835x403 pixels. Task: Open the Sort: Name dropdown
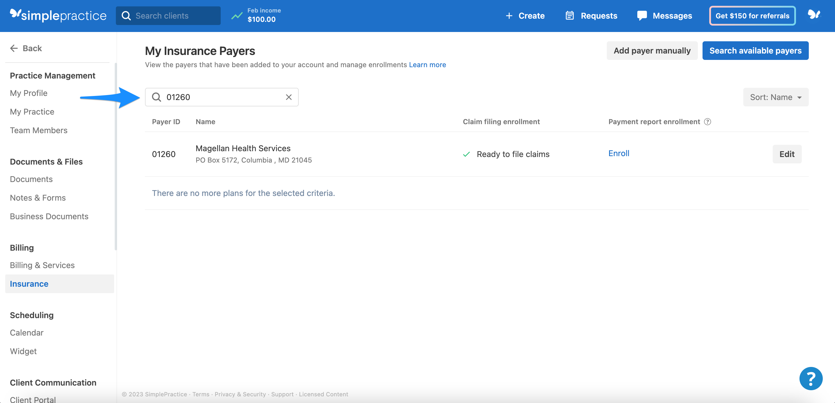[x=775, y=97]
